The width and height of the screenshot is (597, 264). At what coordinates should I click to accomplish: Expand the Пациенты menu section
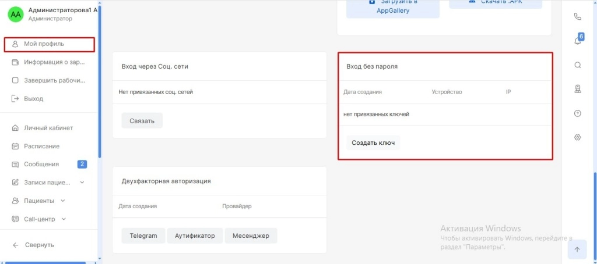pos(63,201)
